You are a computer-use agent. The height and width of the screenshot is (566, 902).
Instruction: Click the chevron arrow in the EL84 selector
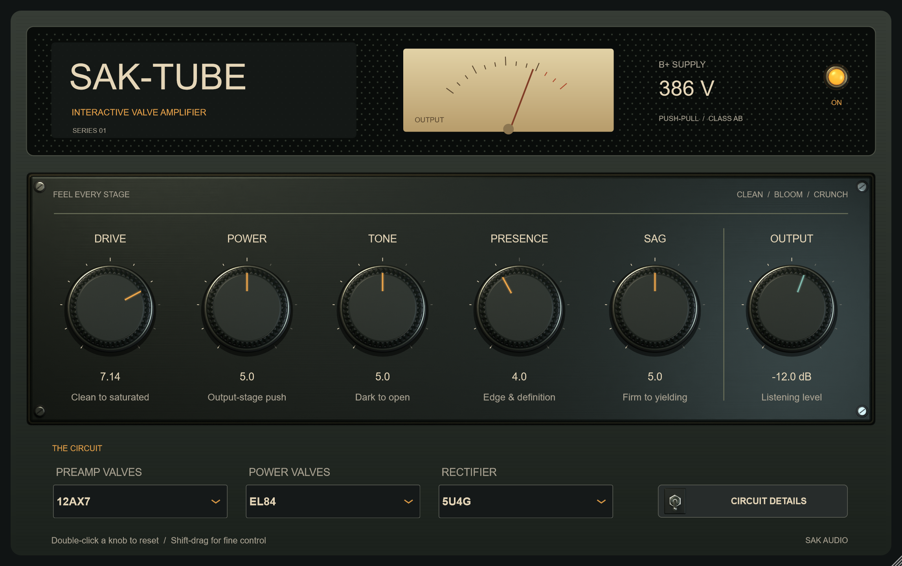pyautogui.click(x=409, y=502)
